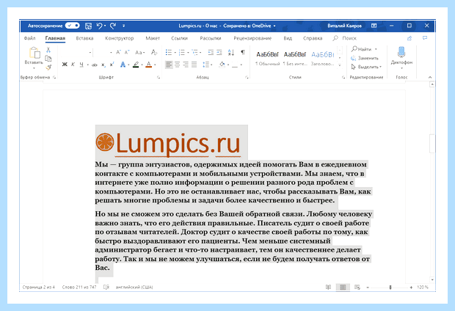The height and width of the screenshot is (311, 455).
Task: Toggle bold Ж formatting
Action: click(x=65, y=65)
